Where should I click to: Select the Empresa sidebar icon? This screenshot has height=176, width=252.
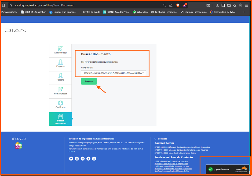(60, 64)
